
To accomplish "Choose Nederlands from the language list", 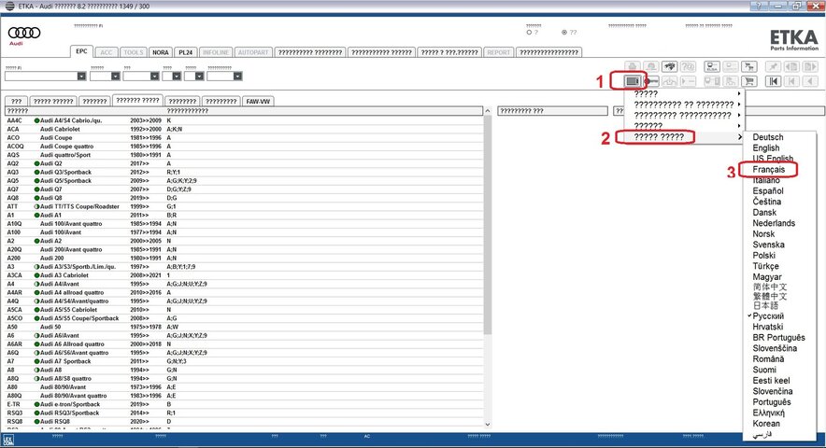I will point(774,223).
